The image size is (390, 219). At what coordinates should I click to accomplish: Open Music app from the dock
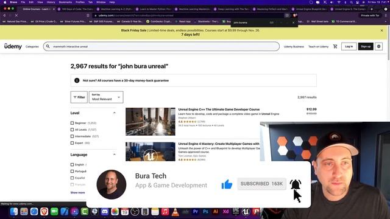[165, 212]
